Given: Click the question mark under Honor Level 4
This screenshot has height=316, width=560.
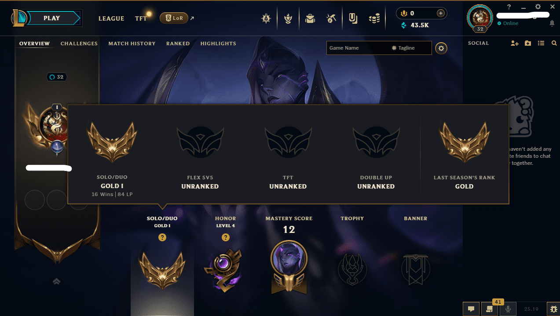Looking at the screenshot, I should click(x=226, y=237).
